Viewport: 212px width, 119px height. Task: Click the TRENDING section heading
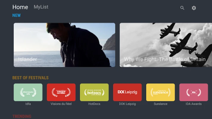click(22, 116)
